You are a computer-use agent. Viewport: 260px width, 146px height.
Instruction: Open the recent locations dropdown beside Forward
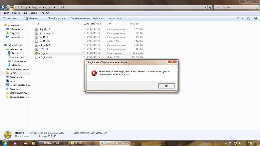pos(12,7)
